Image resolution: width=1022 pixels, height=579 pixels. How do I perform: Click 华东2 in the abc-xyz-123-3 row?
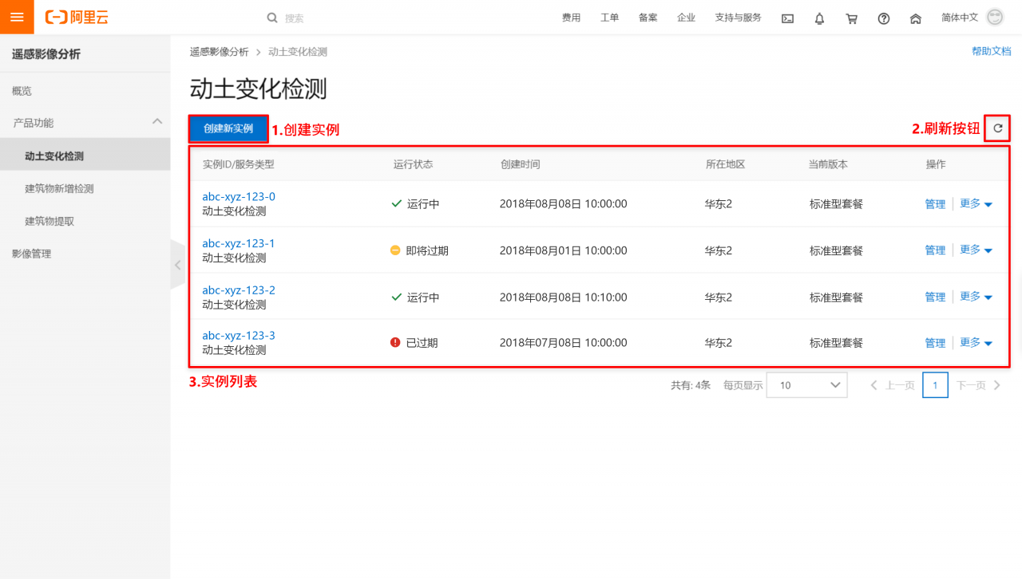[x=719, y=343]
